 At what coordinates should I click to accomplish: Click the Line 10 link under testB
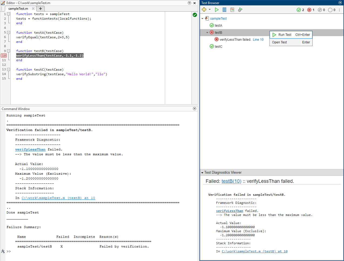tap(258, 40)
